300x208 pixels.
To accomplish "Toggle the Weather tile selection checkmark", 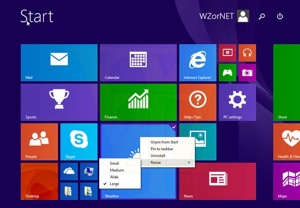I will tap(174, 127).
